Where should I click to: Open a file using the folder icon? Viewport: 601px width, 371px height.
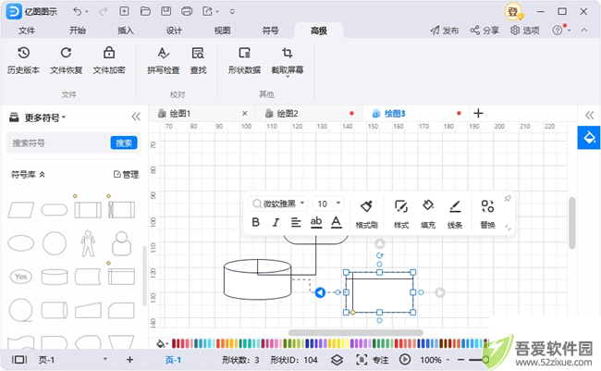point(145,11)
